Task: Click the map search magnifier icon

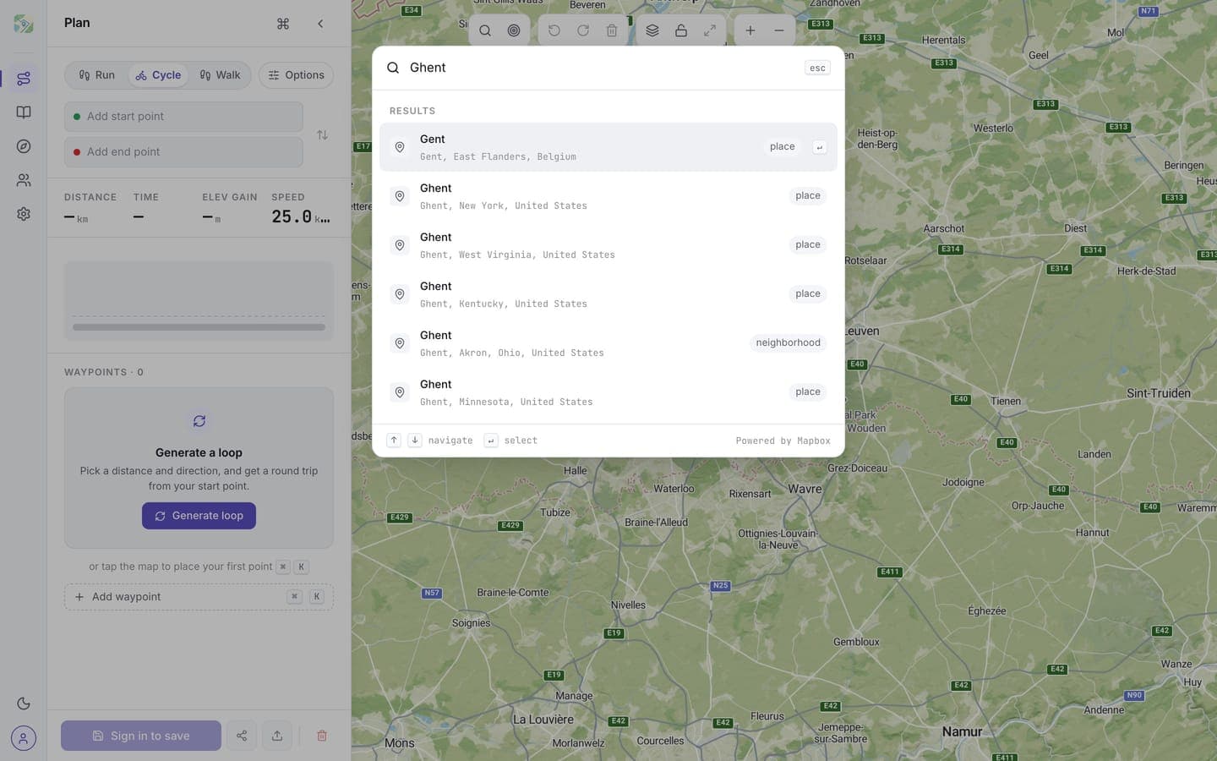Action: pos(485,30)
